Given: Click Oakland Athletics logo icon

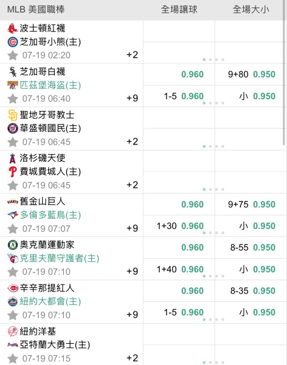Looking at the screenshot, I should (x=12, y=244).
